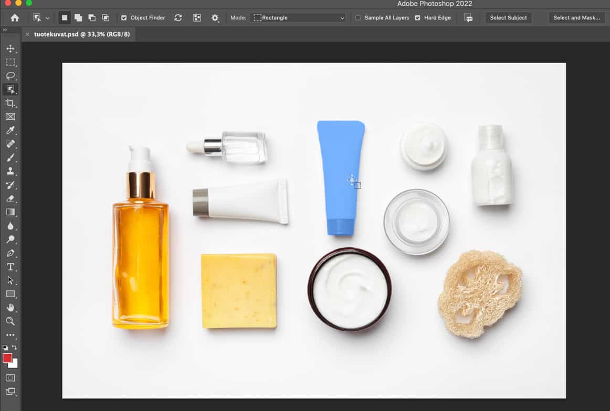The width and height of the screenshot is (610, 411).
Task: Click the dark-rimmed cream jar
Action: 350,289
